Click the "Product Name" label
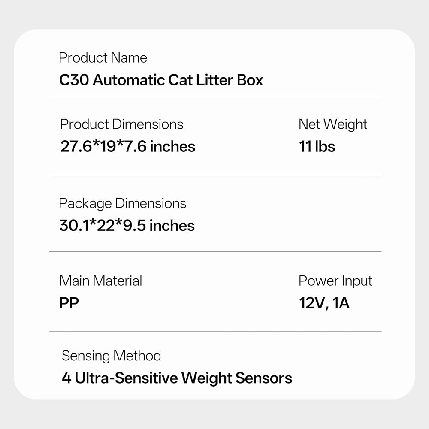429x429 pixels. tap(103, 58)
